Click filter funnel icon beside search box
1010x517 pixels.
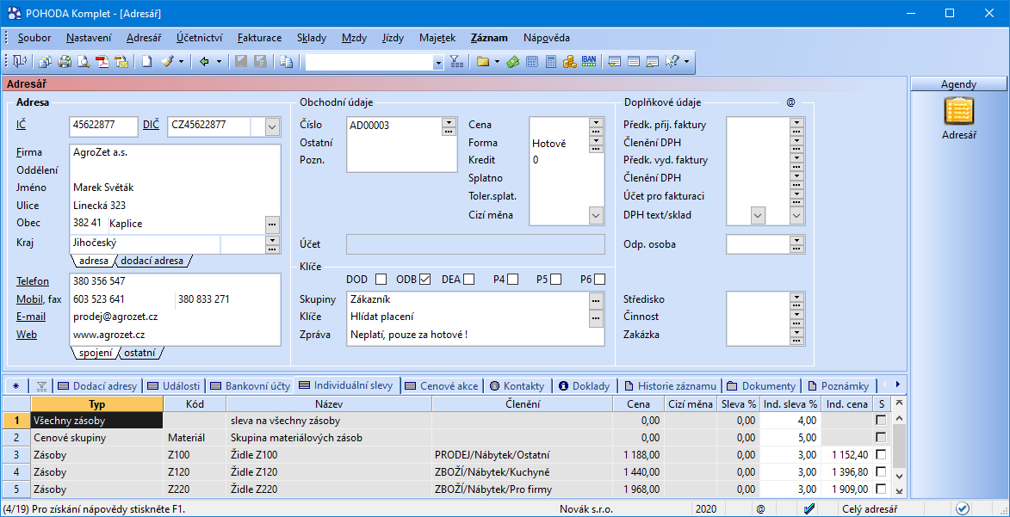click(x=456, y=61)
